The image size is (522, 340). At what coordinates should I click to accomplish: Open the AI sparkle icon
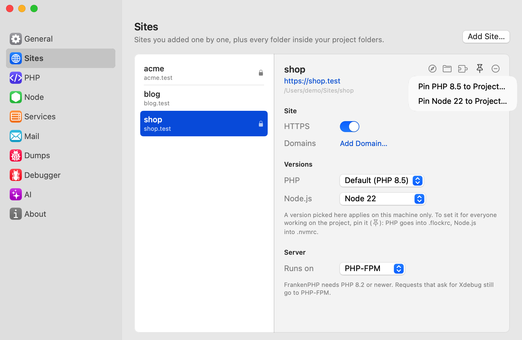[16, 194]
